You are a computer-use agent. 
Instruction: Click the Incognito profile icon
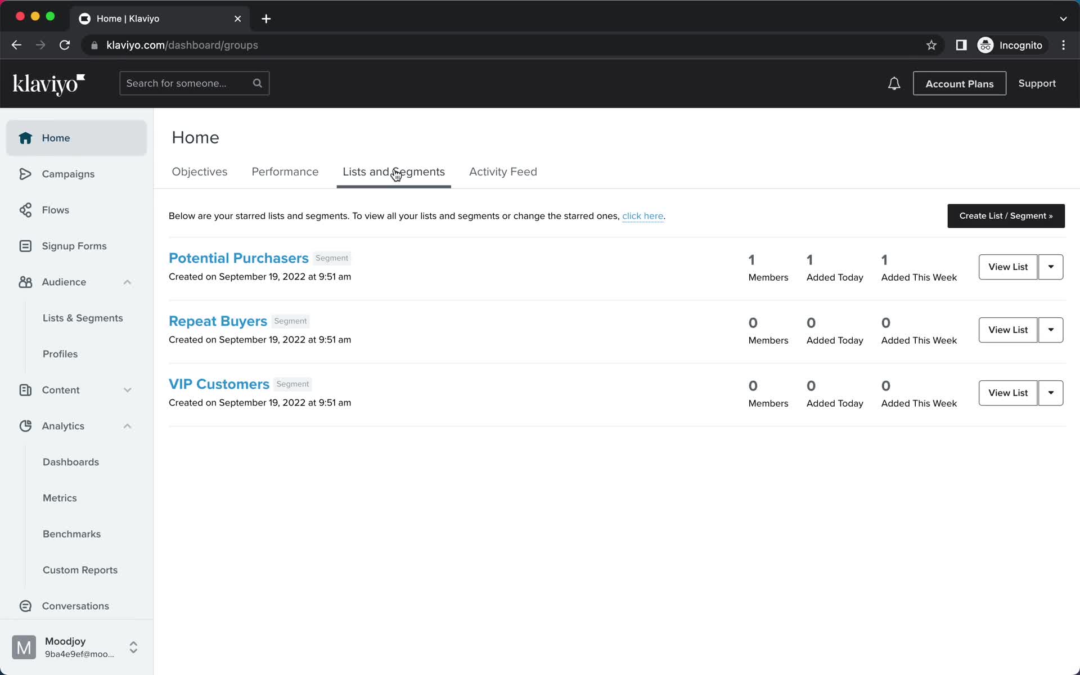pos(985,45)
